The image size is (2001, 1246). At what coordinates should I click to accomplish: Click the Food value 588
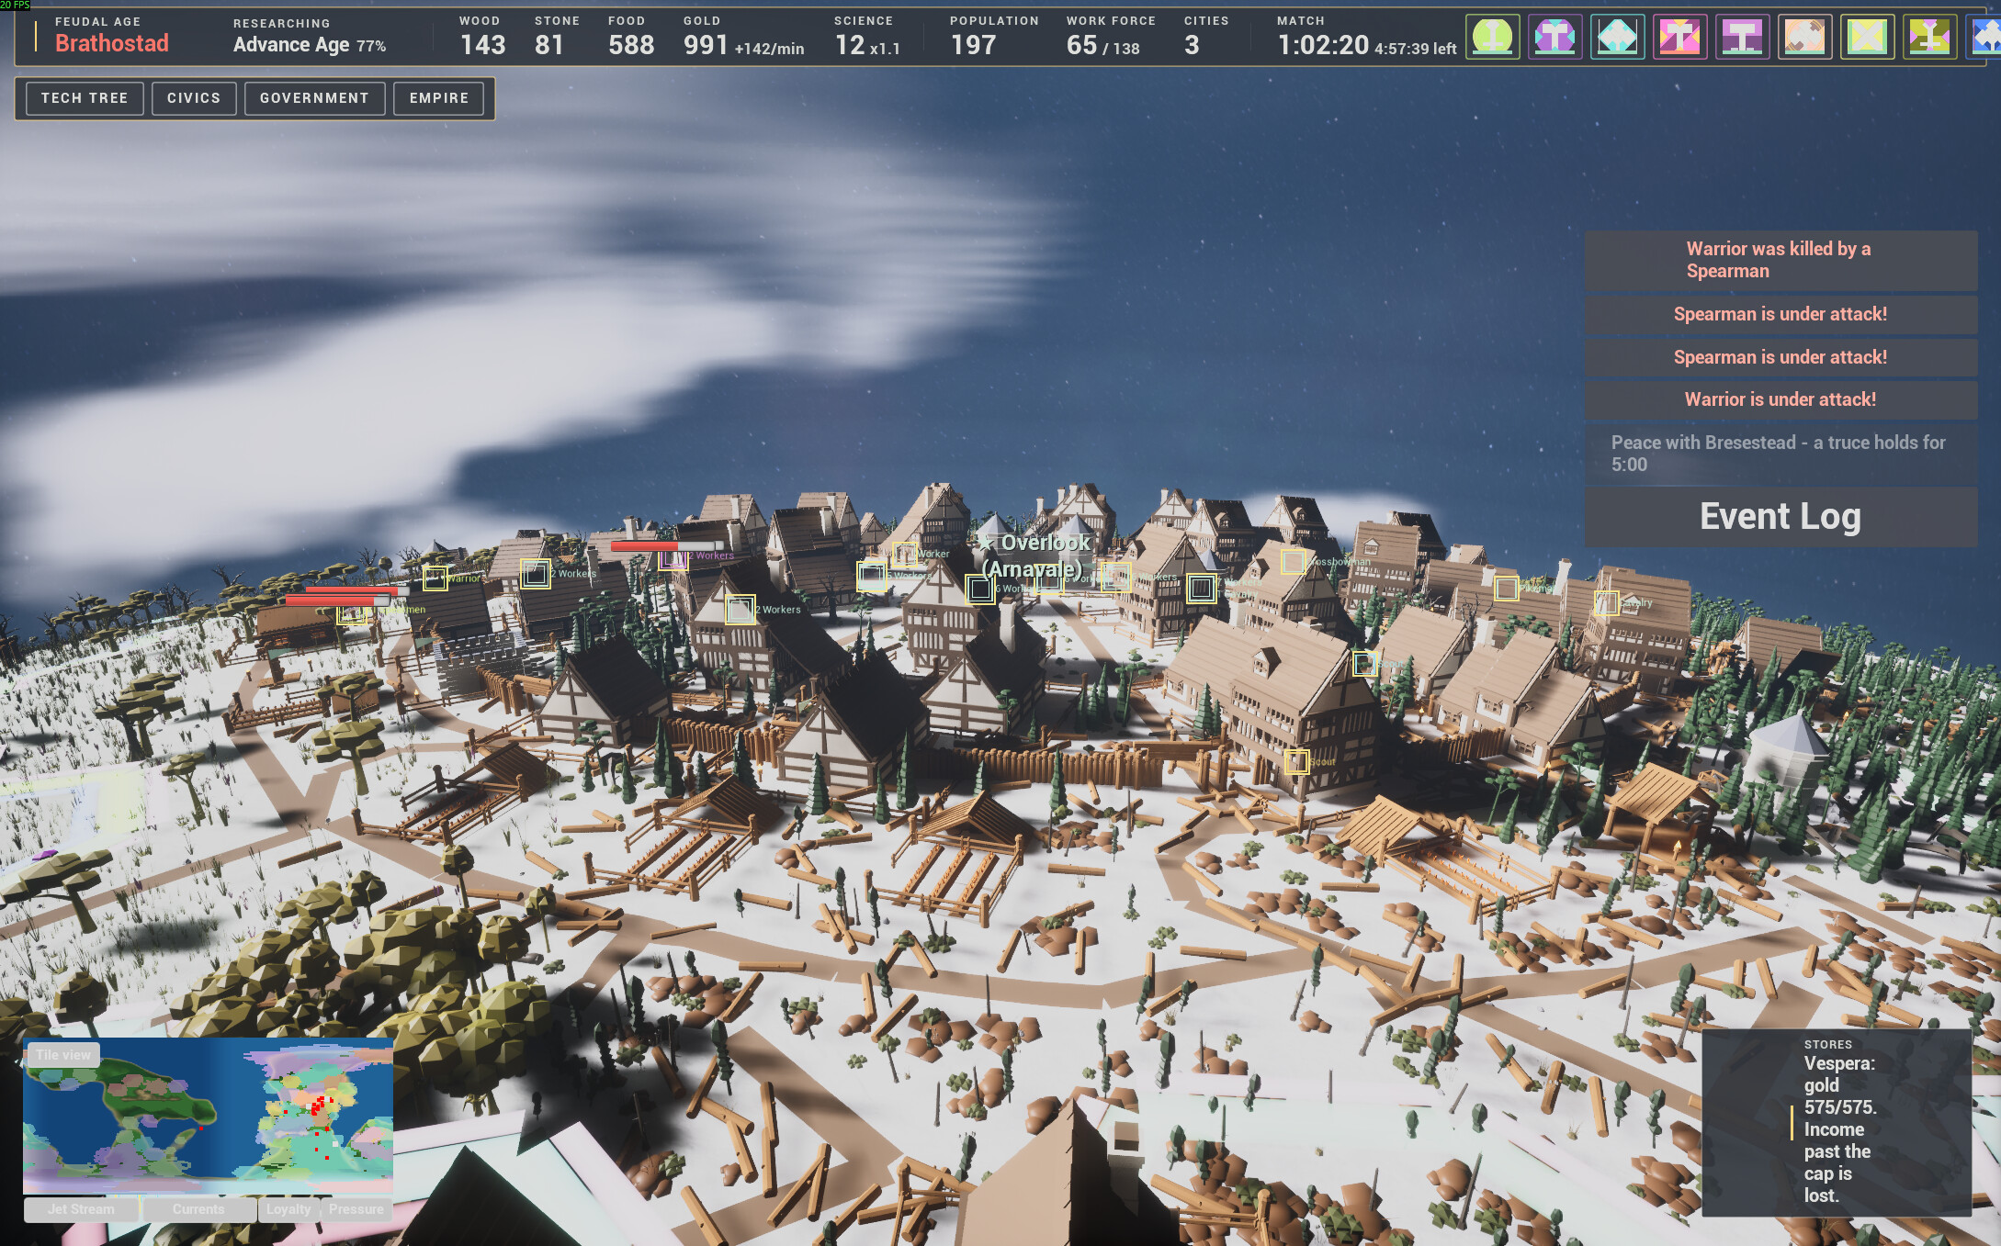pyautogui.click(x=631, y=45)
